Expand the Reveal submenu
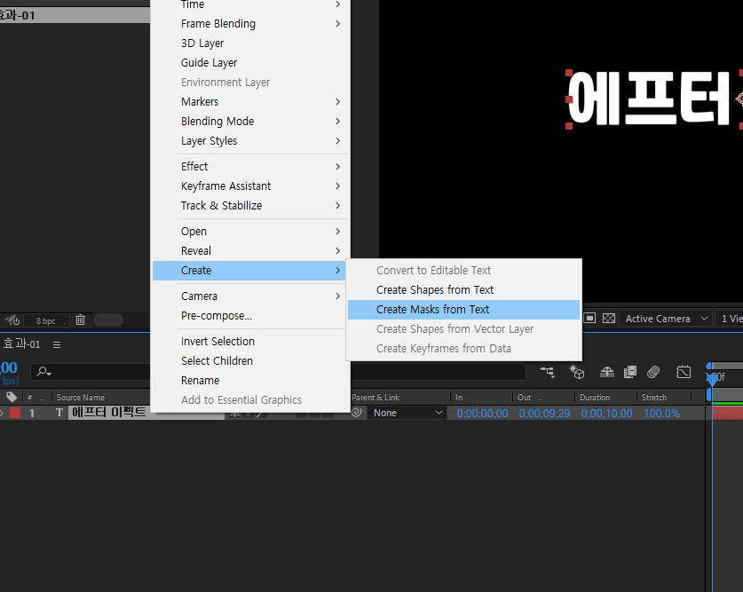743x592 pixels. 251,251
